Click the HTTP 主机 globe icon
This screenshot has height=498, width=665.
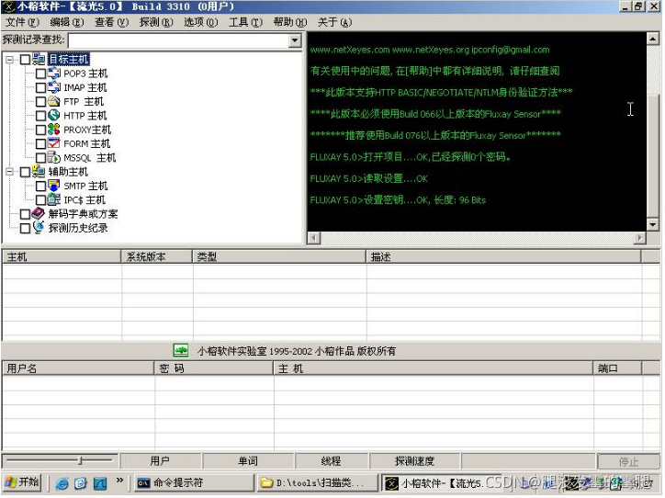(x=54, y=116)
